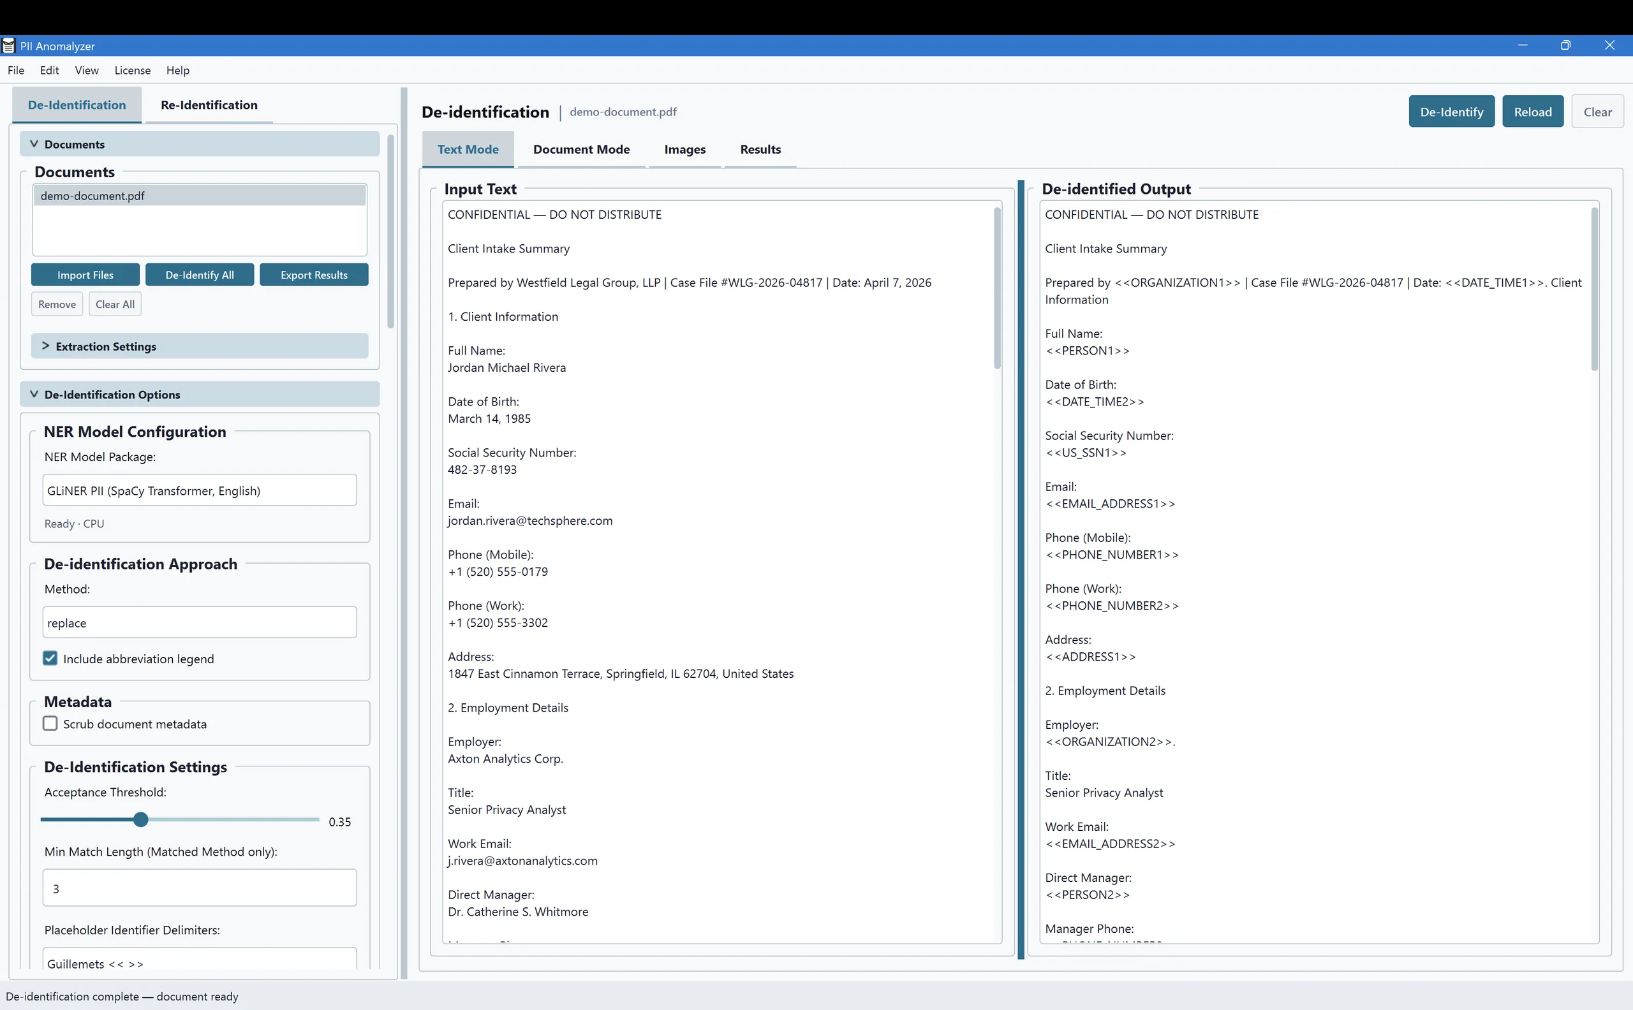1633x1010 pixels.
Task: Minimize the PII Anomalyzer window
Action: pyautogui.click(x=1523, y=45)
